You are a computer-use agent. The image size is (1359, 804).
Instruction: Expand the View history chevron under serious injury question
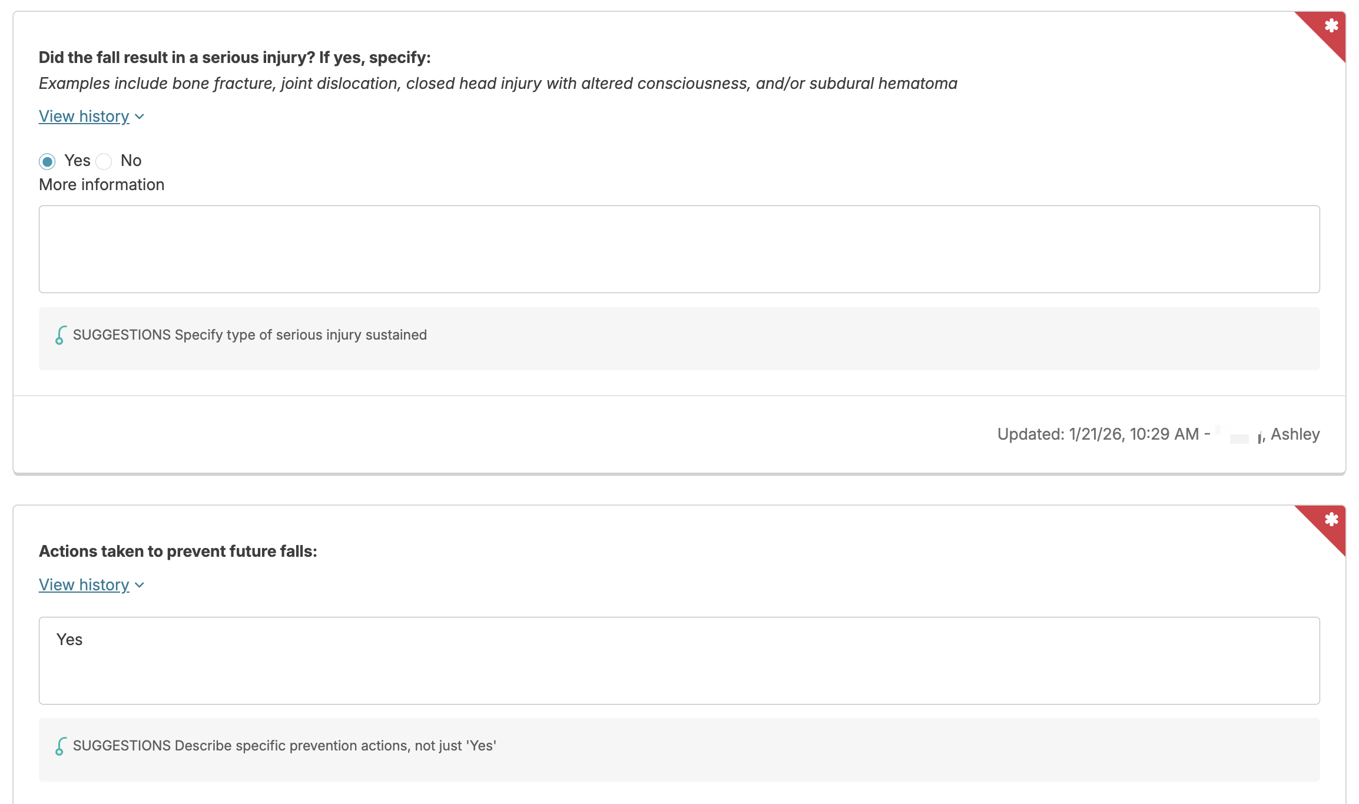[140, 117]
